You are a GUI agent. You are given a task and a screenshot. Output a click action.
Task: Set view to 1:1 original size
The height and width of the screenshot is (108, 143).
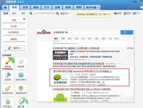65,13
